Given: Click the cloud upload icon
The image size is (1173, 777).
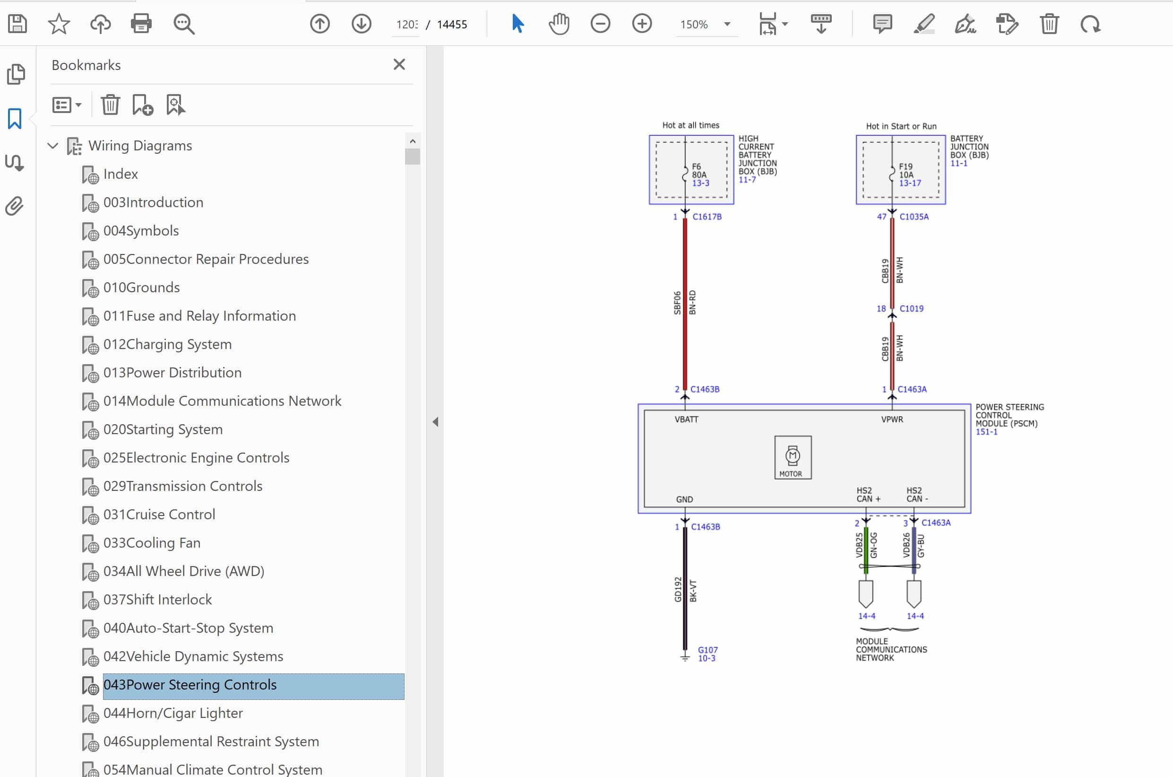Looking at the screenshot, I should (x=100, y=24).
